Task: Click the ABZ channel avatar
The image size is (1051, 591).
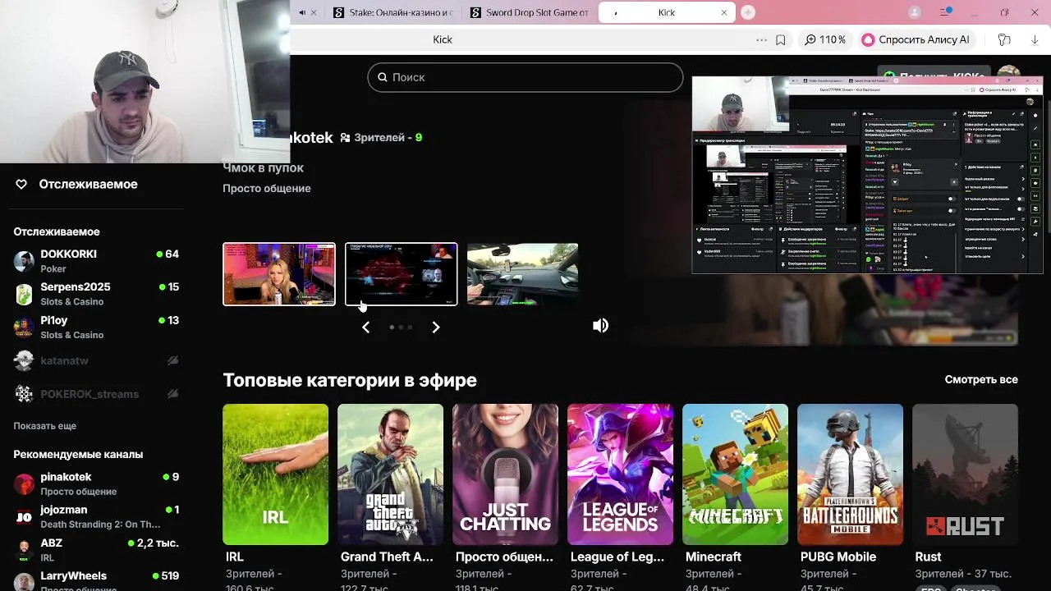Action: 25,549
